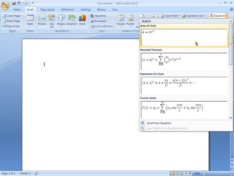Close the Equation gallery dropdown arrow

point(227,16)
